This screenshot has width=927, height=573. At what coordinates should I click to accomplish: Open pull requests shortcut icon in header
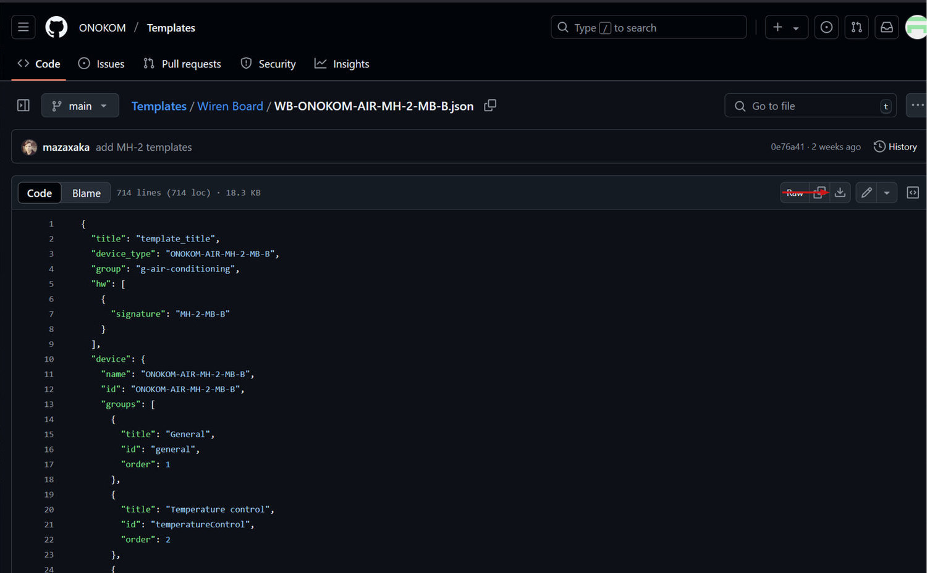click(857, 27)
